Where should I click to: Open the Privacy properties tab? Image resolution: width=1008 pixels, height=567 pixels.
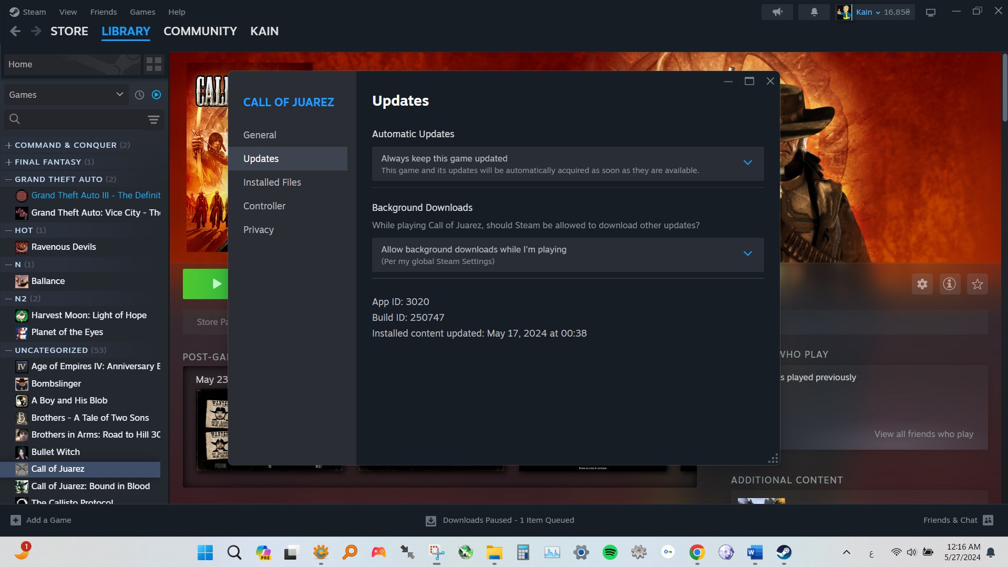point(287,229)
